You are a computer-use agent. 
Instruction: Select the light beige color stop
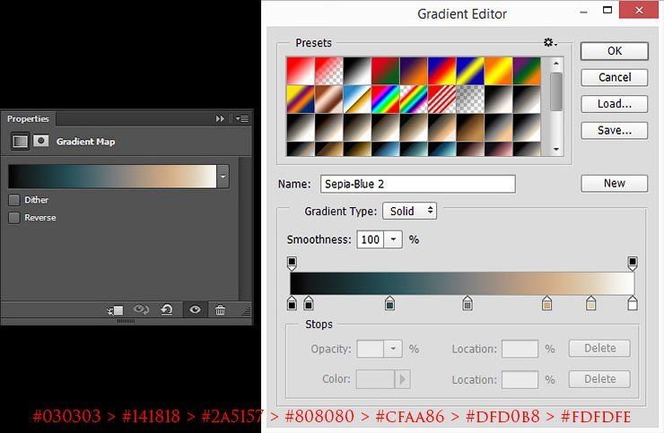[x=590, y=303]
